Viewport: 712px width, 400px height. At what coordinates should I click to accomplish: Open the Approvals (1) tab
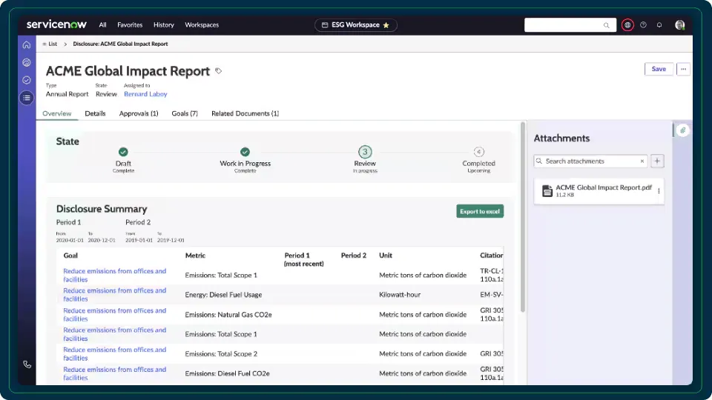coord(139,113)
